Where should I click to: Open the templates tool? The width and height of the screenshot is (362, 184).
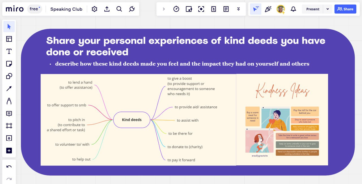[9, 39]
